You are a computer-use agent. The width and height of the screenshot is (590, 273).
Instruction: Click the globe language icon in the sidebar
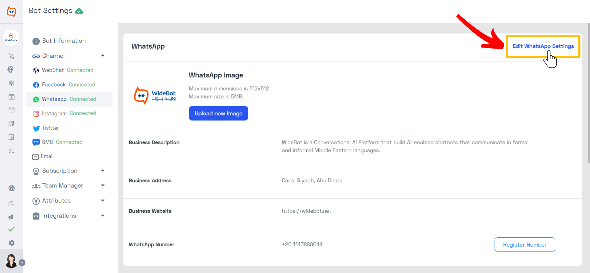[x=11, y=188]
